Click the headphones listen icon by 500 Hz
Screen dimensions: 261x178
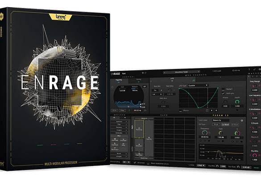click(145, 110)
